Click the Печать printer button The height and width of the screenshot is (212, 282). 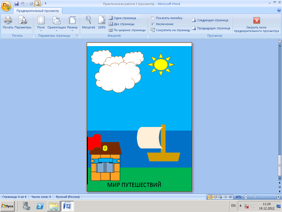coord(8,23)
